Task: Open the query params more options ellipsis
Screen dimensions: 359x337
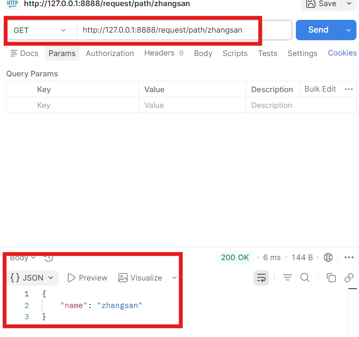Action: pyautogui.click(x=349, y=89)
